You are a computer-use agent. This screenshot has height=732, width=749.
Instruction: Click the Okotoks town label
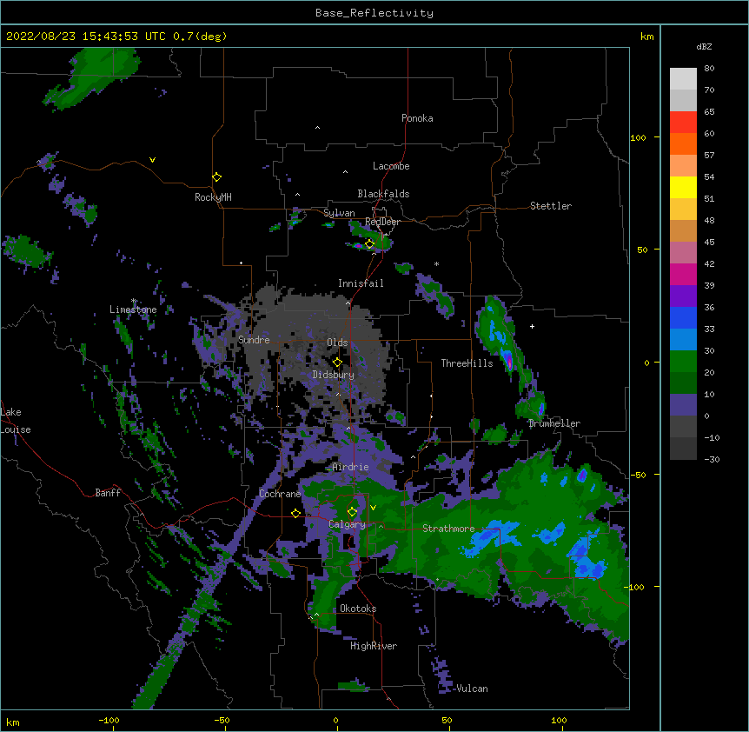[x=358, y=609]
